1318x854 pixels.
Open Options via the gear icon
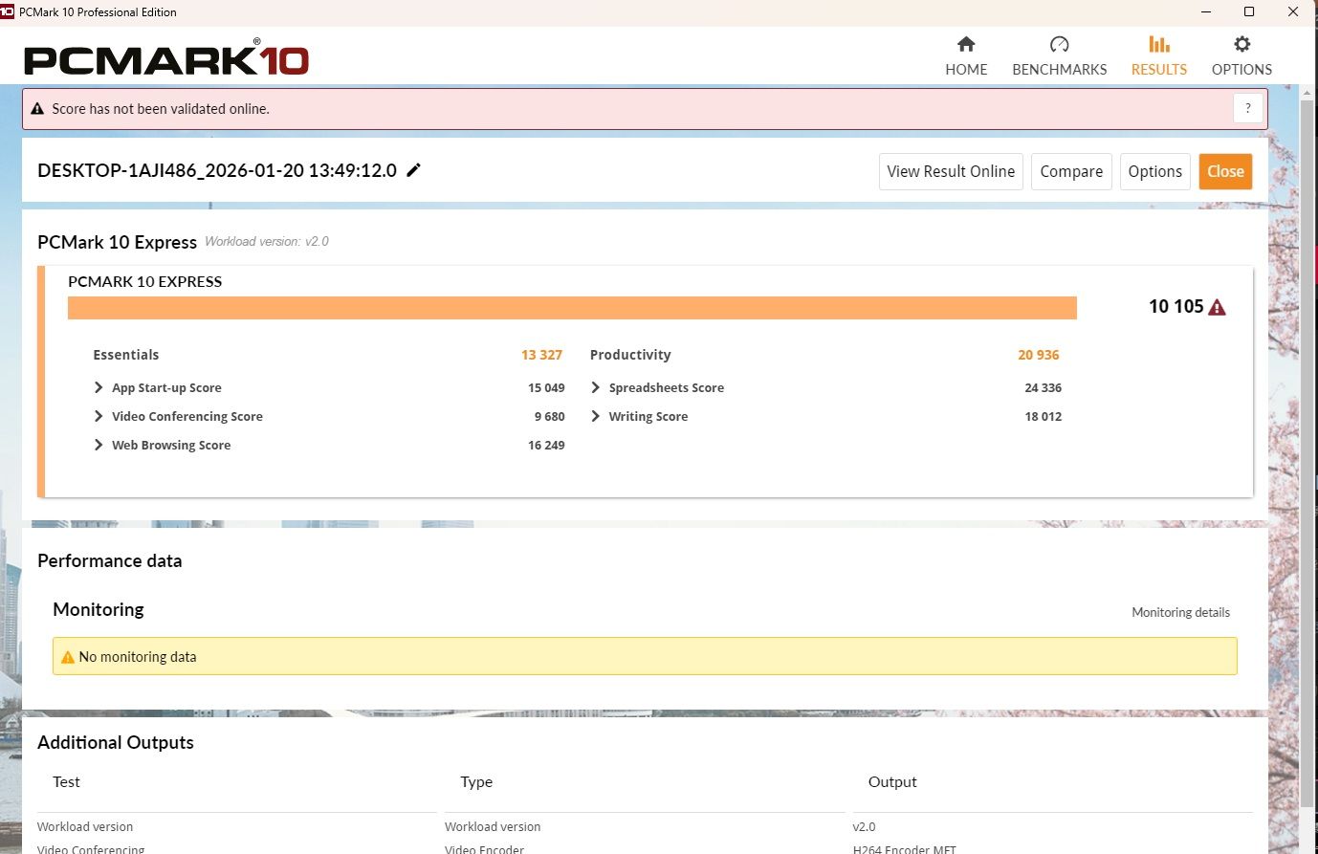[x=1241, y=44]
